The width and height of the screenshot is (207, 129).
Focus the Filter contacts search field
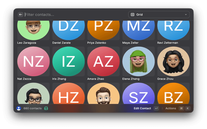(74, 15)
